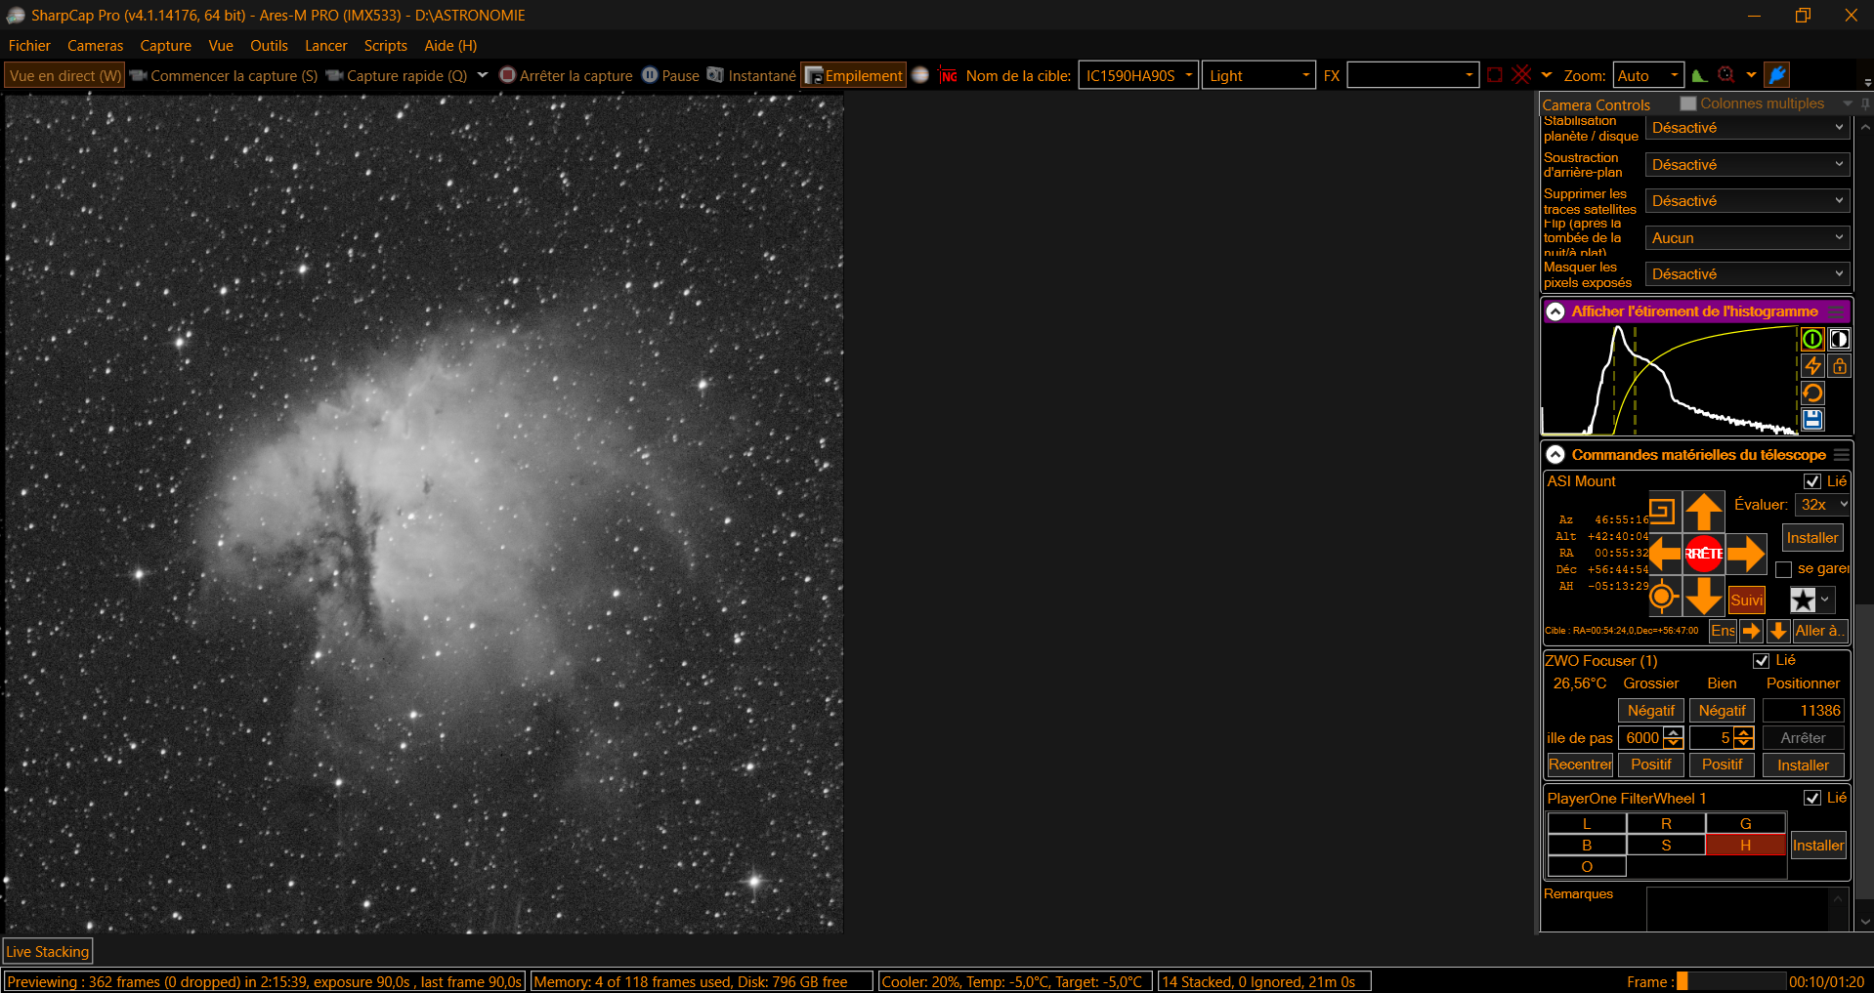Toggle the red selection area square icon
1874x993 pixels.
[x=1495, y=75]
